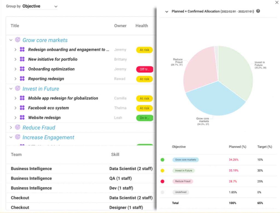Select the Target (%) column header
Screen dimensions: 280x213
click(x=265, y=147)
